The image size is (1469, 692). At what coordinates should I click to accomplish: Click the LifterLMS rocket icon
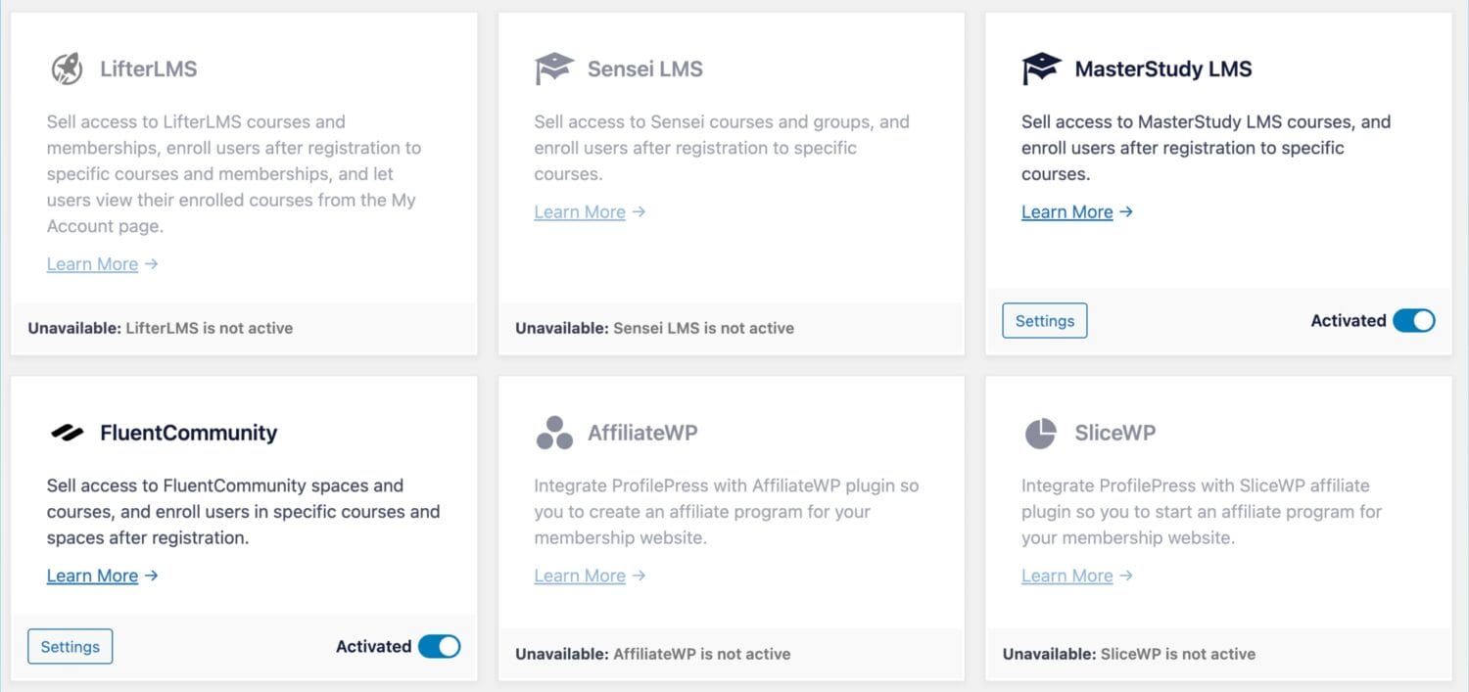click(x=67, y=69)
